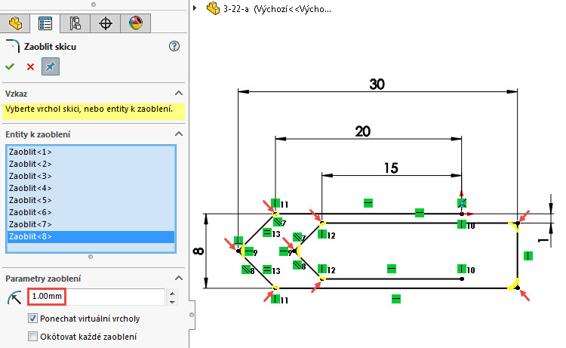Expand the 3-22-a tree node arrow

pyautogui.click(x=196, y=8)
